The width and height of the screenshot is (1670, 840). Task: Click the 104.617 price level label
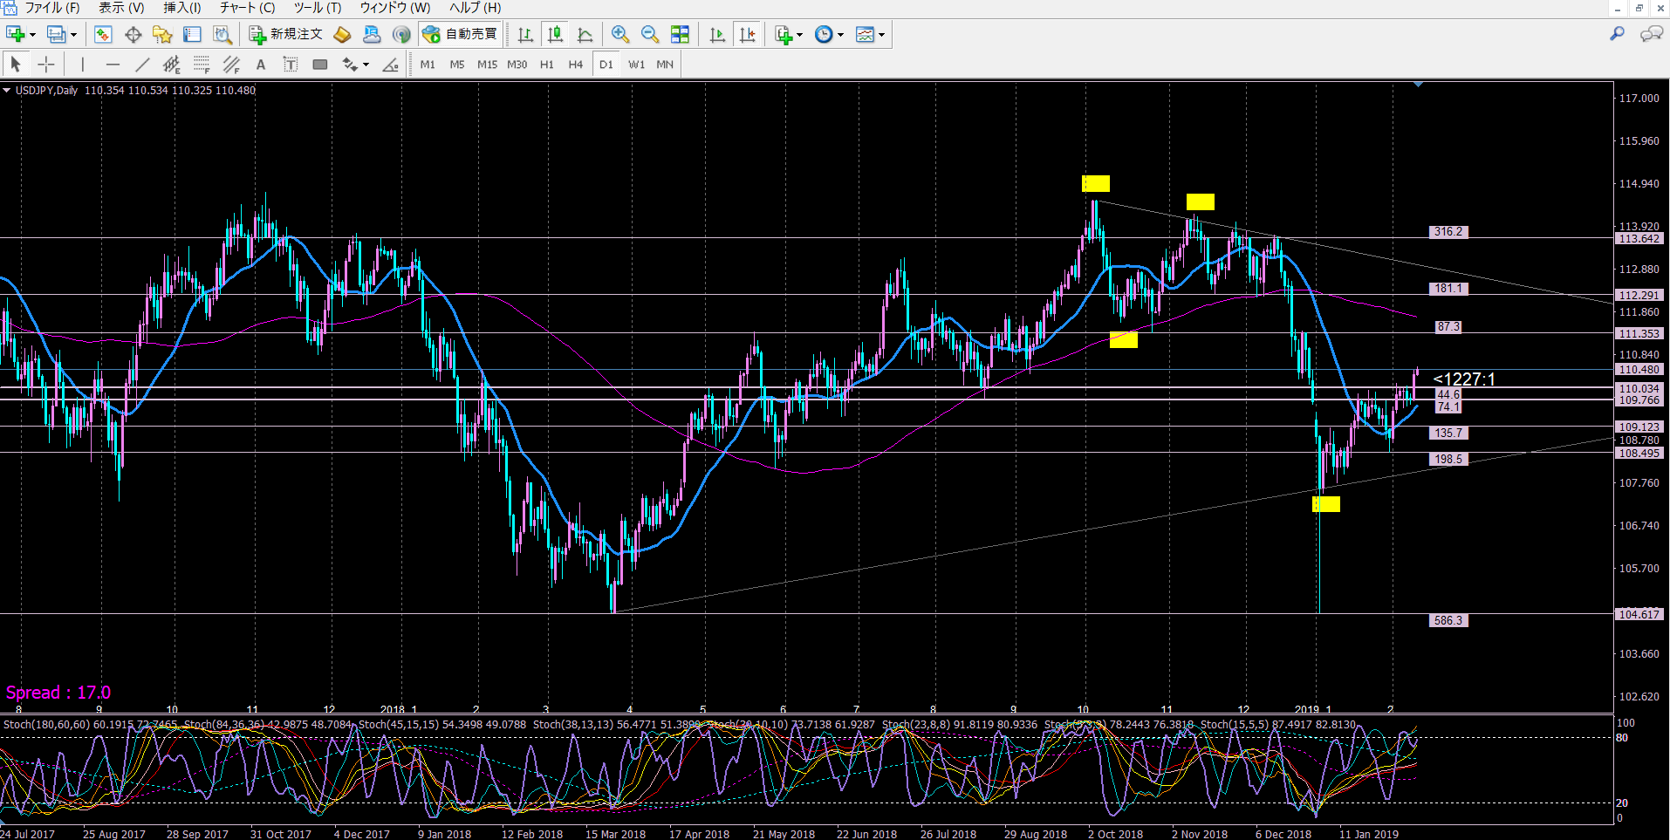tap(1639, 614)
